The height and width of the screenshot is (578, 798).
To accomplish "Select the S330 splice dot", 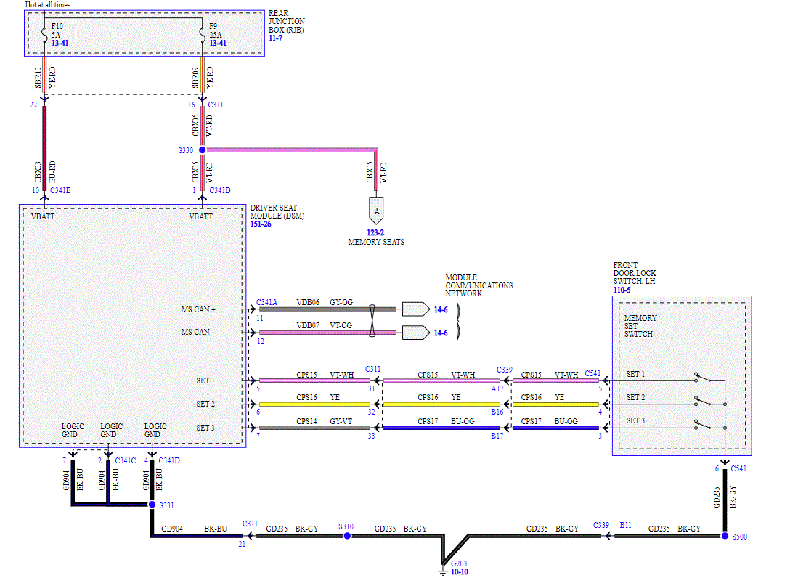I will (202, 150).
